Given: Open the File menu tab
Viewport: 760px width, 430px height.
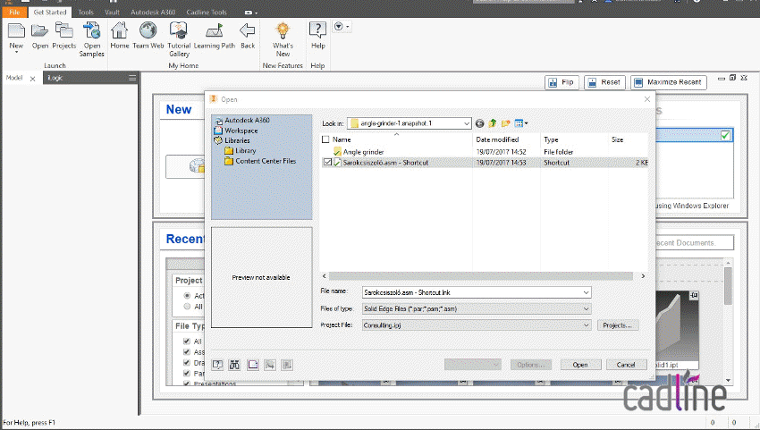Looking at the screenshot, I should tap(14, 13).
